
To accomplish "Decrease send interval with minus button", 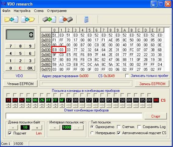I will tap(55, 127).
